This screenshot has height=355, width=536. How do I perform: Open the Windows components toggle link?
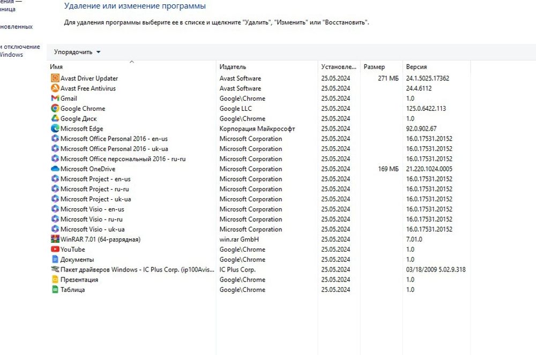pyautogui.click(x=20, y=50)
